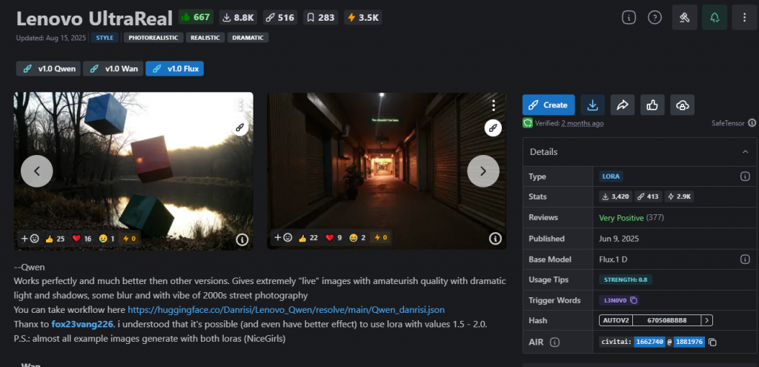This screenshot has width=759, height=367.
Task: Select the v1.0 Qwen version tab
Action: [48, 69]
